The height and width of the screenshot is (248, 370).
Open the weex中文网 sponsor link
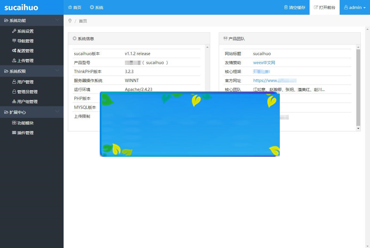264,63
